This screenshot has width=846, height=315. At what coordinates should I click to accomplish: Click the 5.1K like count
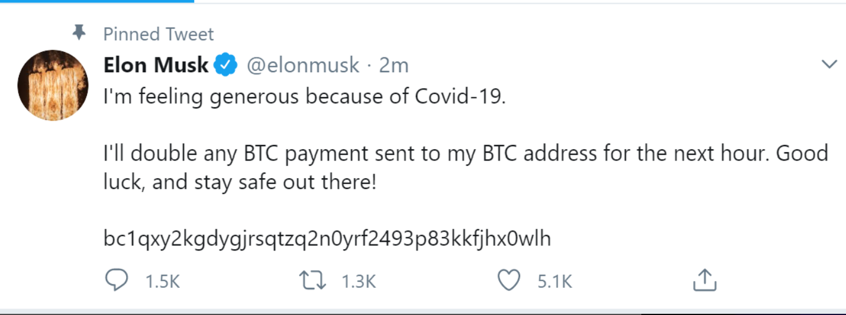[554, 281]
